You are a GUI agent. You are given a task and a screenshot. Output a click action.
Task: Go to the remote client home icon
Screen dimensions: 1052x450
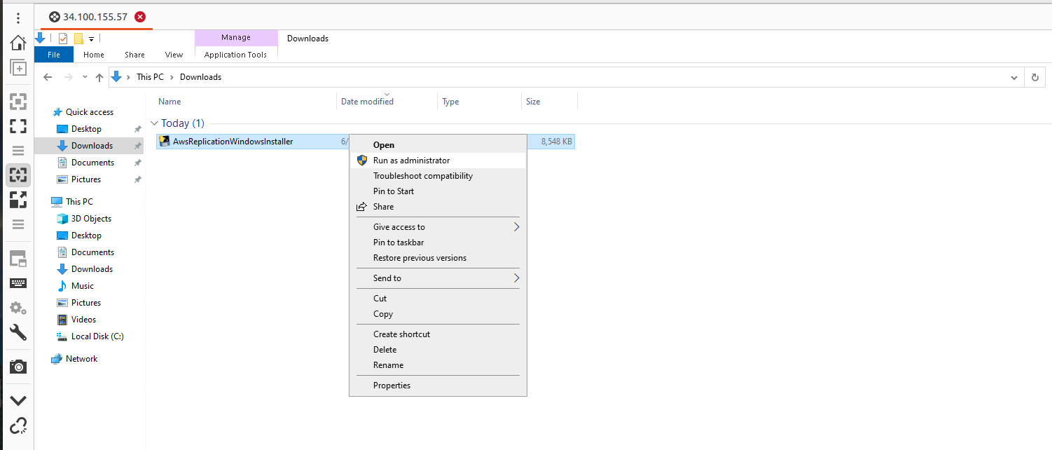coord(18,43)
